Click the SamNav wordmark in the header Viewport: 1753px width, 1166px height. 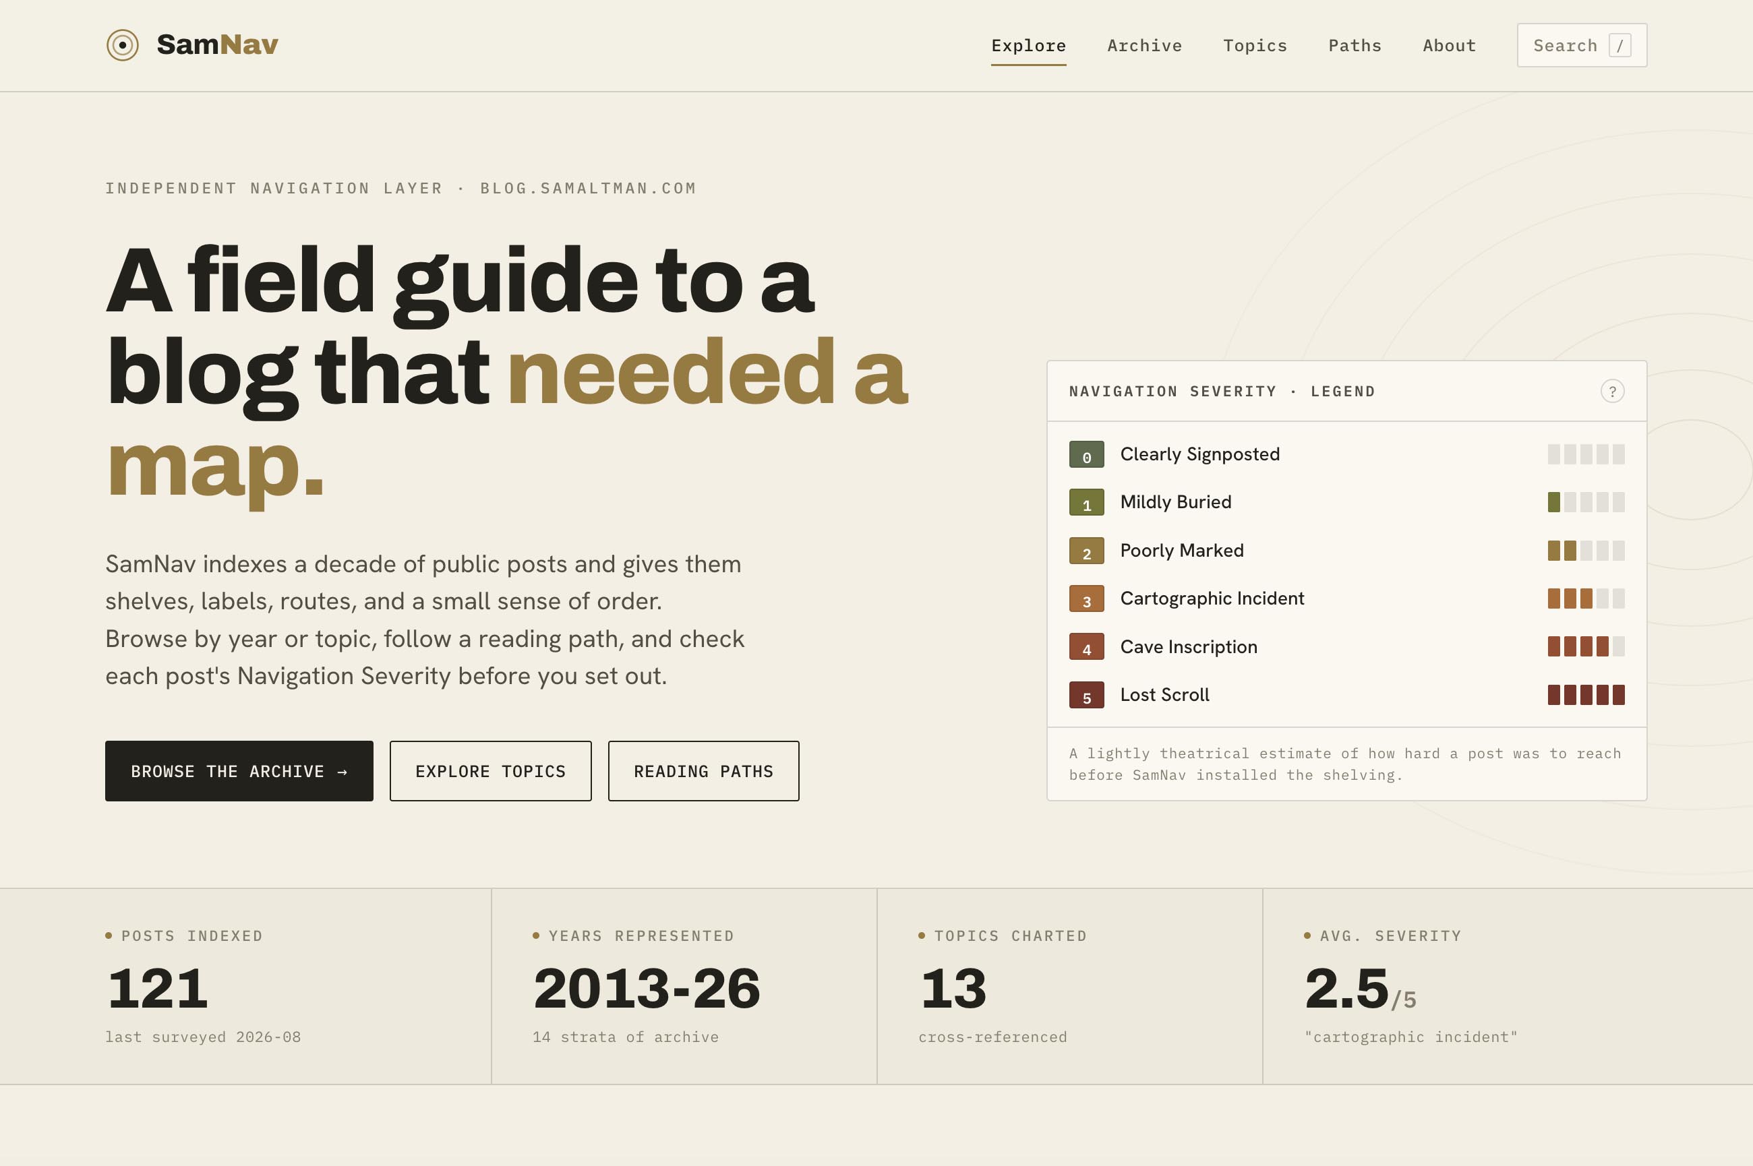pos(217,44)
